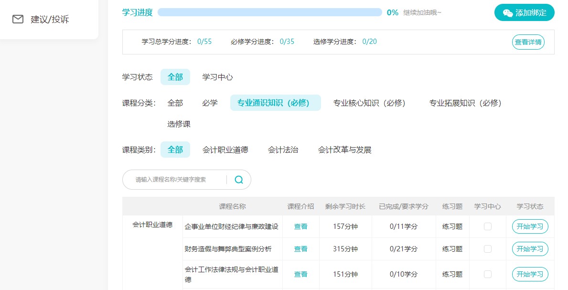Tick 学习中心 checkbox for 财务造假与舞弊典型案例分析
Image resolution: width=568 pixels, height=290 pixels.
[x=487, y=249]
